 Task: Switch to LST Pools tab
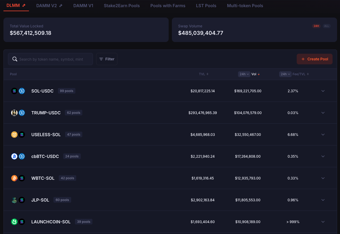[206, 6]
